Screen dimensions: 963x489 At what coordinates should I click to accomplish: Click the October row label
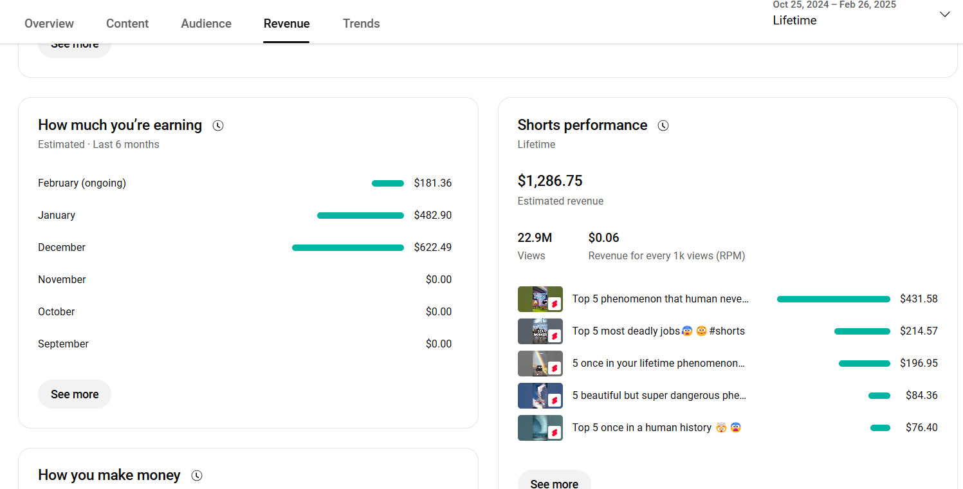[x=57, y=312]
